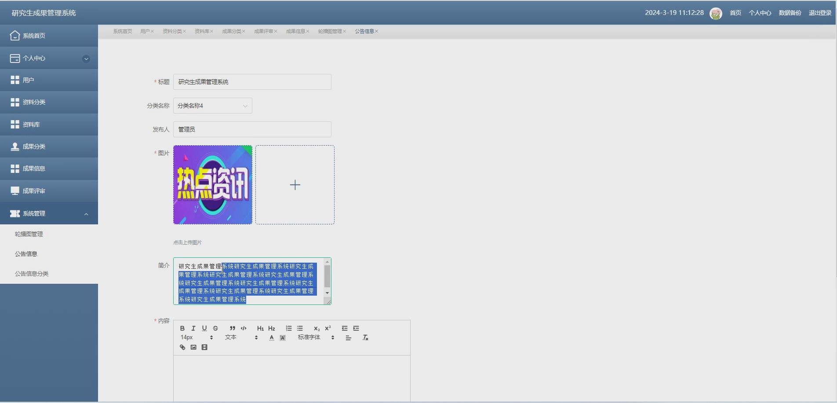Increase indent in the editor
Viewport: 837px width, 403px height.
(356, 328)
